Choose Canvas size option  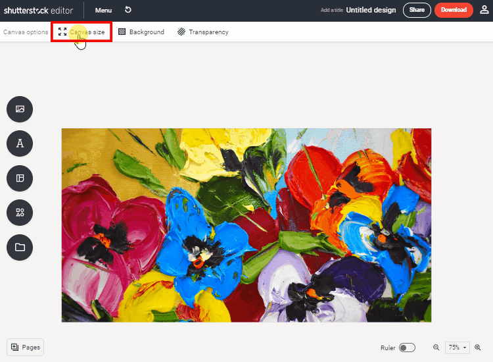(82, 32)
